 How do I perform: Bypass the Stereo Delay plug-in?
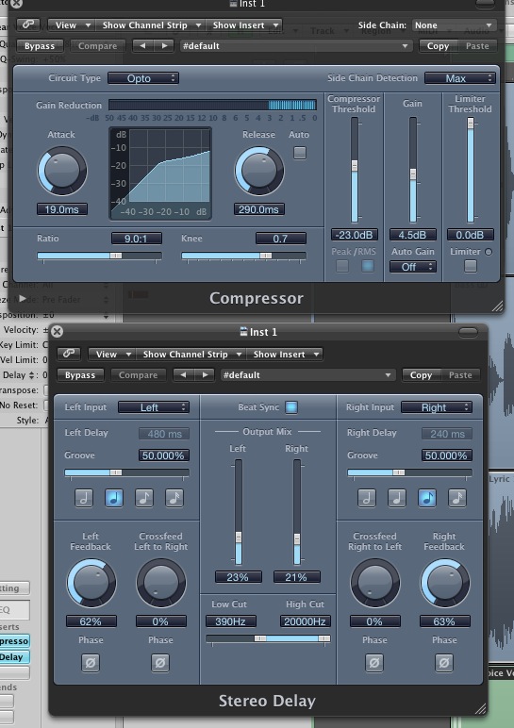[80, 374]
